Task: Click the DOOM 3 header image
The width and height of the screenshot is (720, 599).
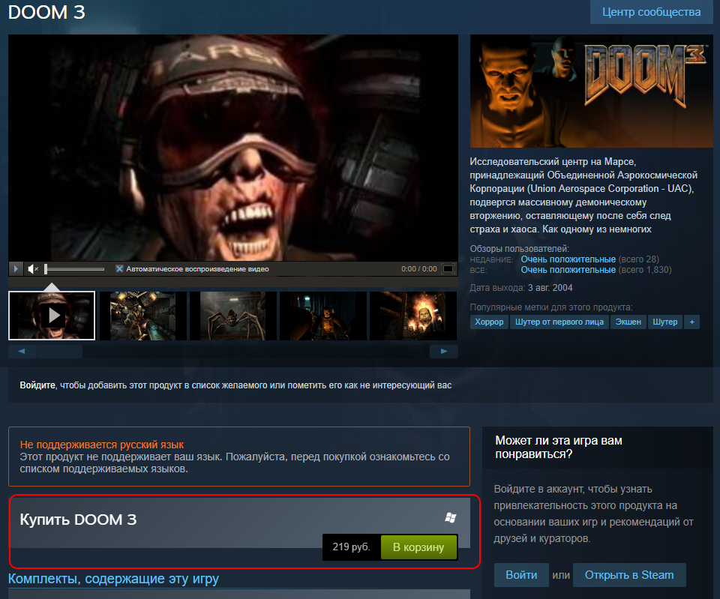Action: 592,91
